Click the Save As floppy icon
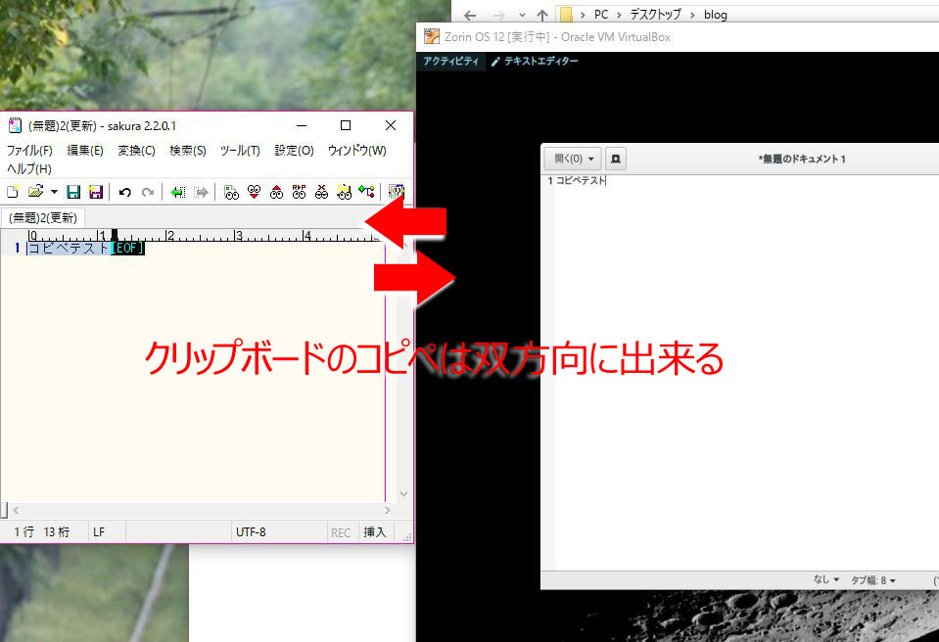The height and width of the screenshot is (642, 939). [95, 192]
